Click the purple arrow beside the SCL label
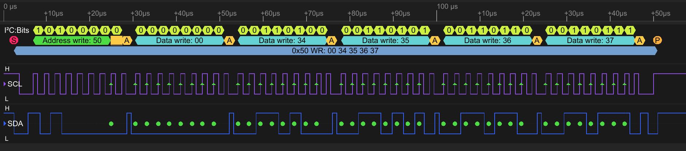The width and height of the screenshot is (686, 151). point(5,84)
